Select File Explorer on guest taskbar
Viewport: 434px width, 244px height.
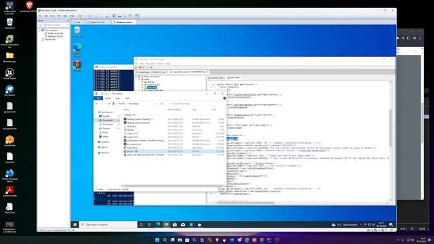166,224
